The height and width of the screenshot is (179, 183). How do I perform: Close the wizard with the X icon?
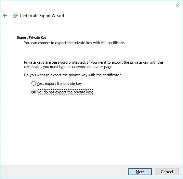point(178,5)
